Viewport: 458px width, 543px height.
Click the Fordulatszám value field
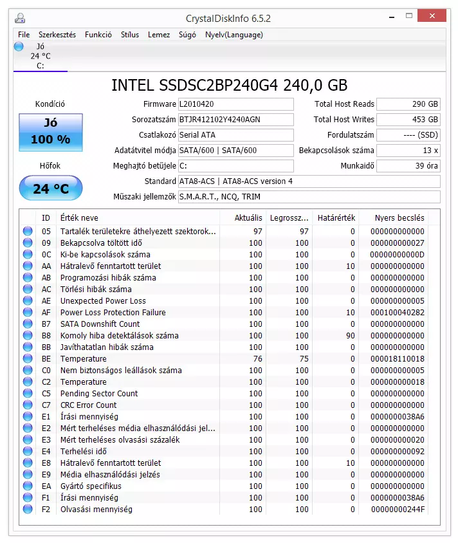[408, 134]
